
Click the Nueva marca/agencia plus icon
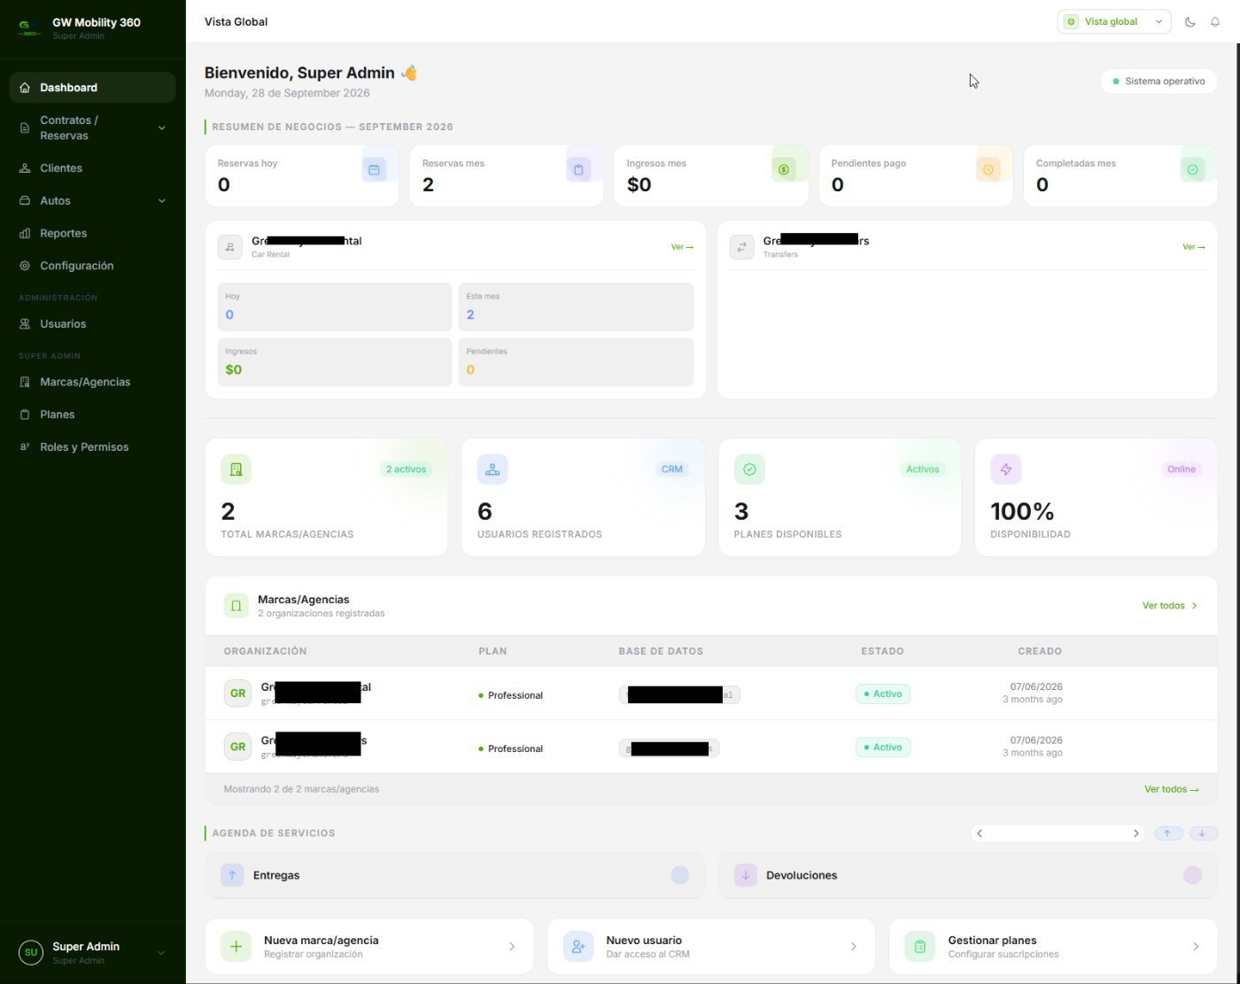pos(236,947)
